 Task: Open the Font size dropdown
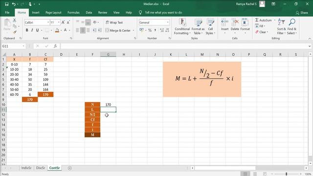click(x=59, y=22)
